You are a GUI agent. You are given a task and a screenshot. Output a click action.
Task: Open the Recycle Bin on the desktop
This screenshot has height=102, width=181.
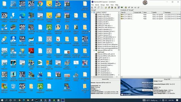click(13, 87)
